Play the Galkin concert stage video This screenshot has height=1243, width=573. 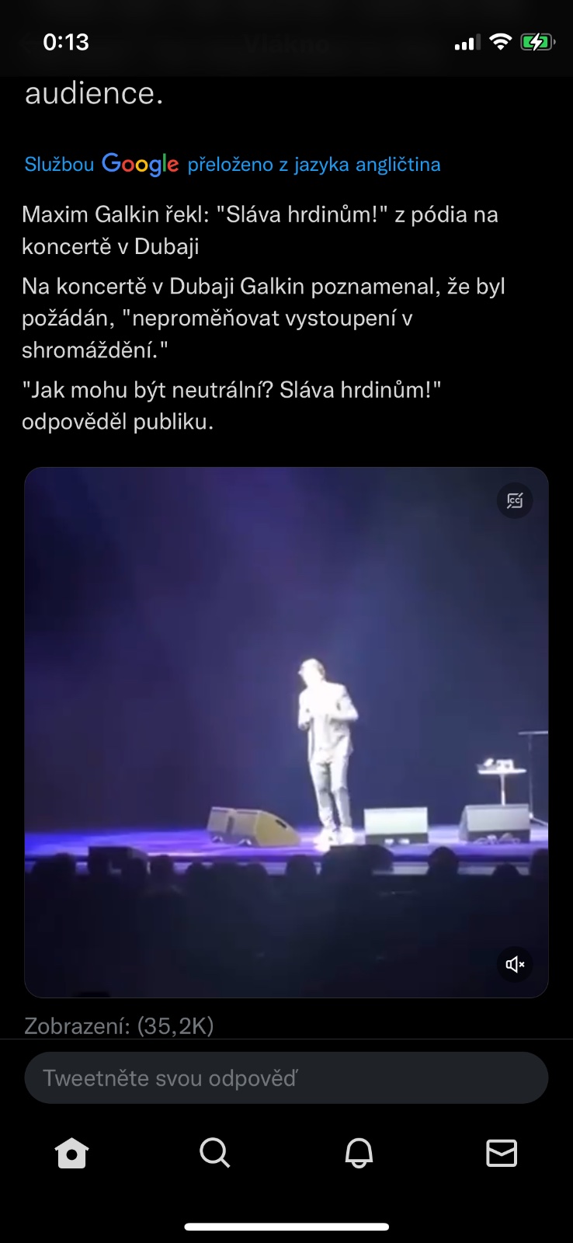tap(286, 733)
